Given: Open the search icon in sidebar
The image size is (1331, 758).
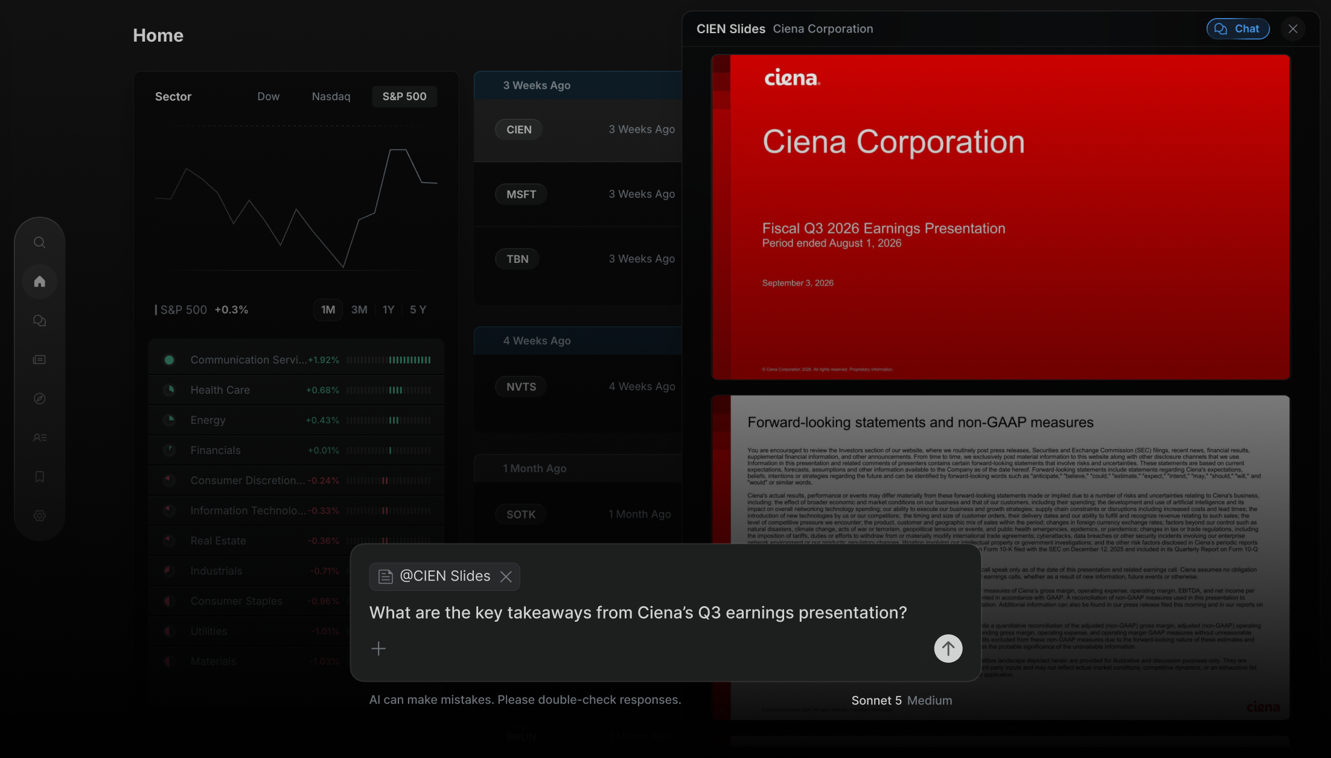Looking at the screenshot, I should click(x=39, y=242).
